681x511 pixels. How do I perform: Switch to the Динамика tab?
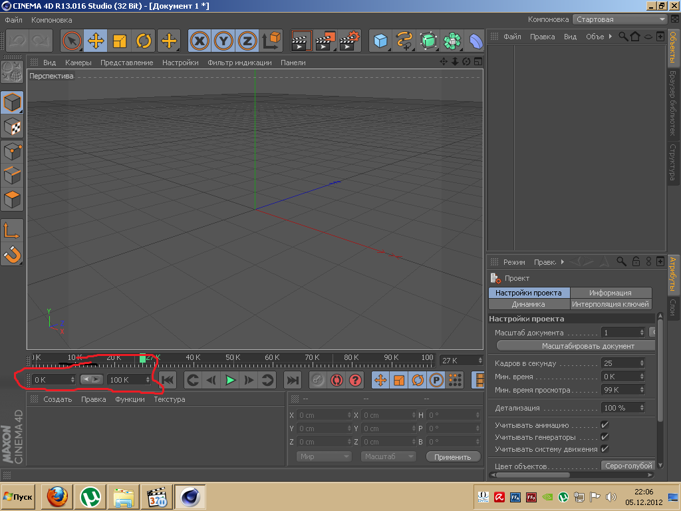click(x=528, y=304)
